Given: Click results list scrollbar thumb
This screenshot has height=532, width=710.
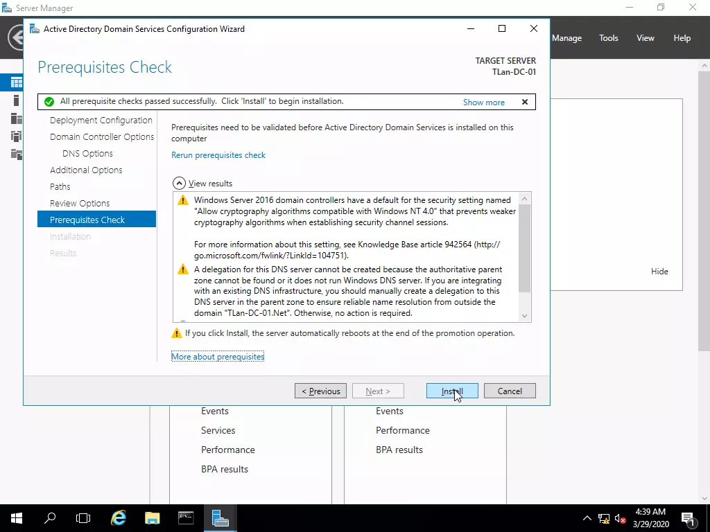Looking at the screenshot, I should pos(524,248).
